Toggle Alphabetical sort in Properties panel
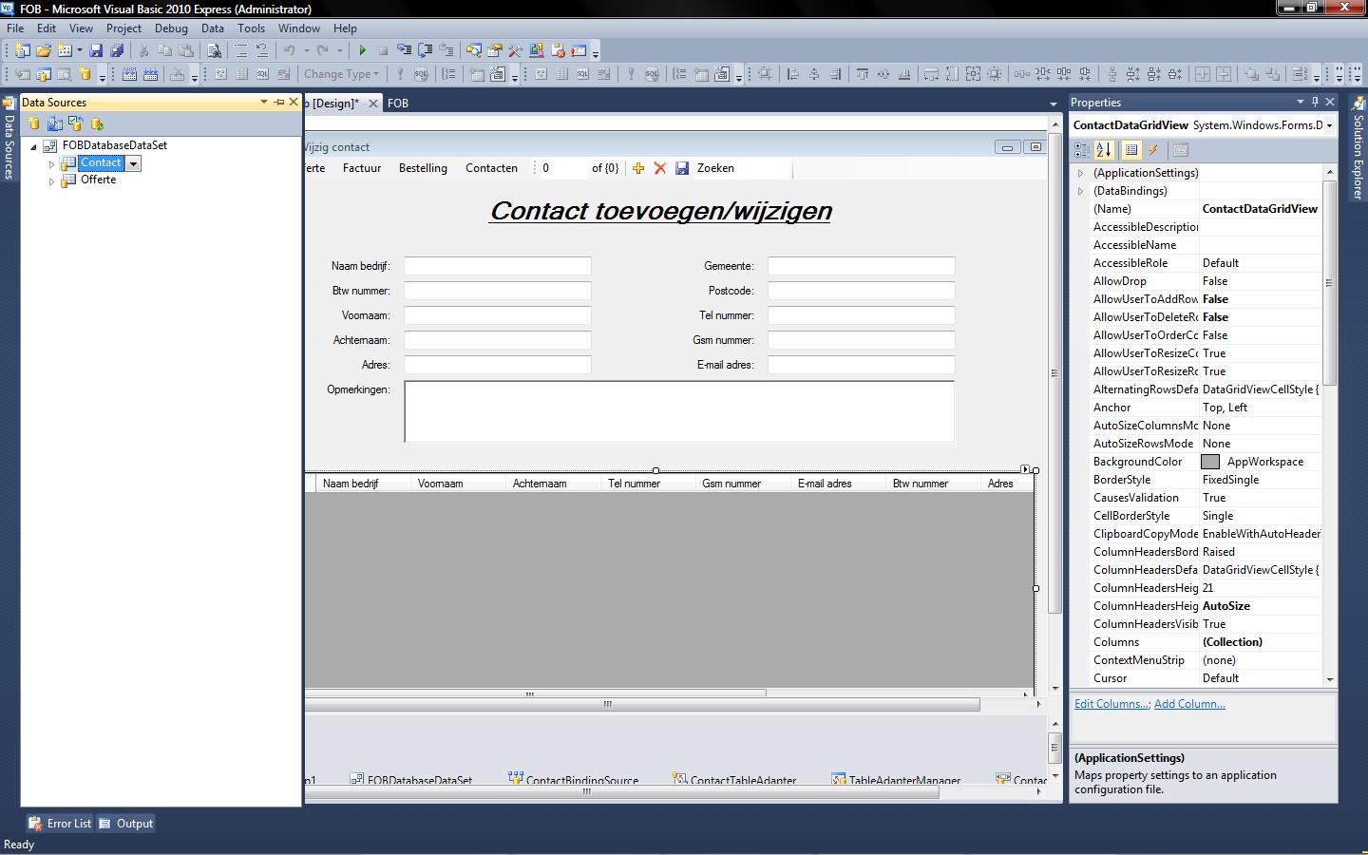 1104,150
